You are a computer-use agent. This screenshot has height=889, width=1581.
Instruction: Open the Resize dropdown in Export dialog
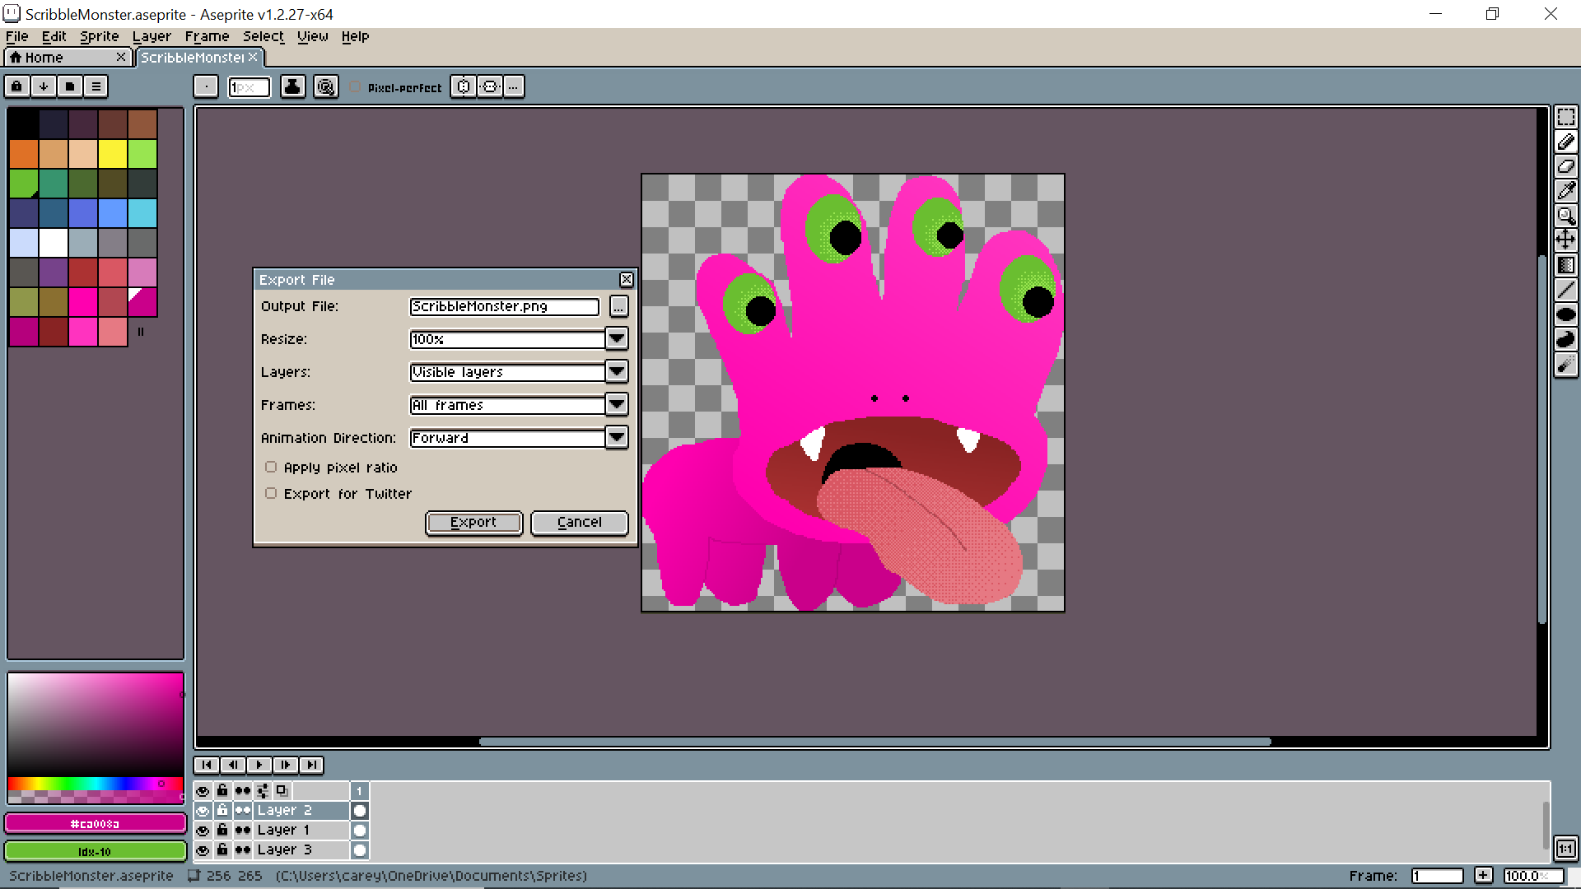click(x=616, y=338)
